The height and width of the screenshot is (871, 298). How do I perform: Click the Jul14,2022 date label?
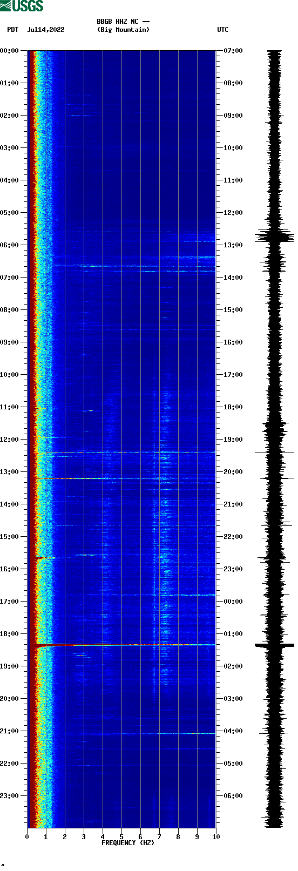[45, 30]
